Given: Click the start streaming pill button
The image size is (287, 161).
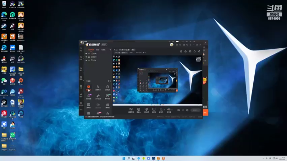Looking at the screenshot, I should (x=195, y=110).
